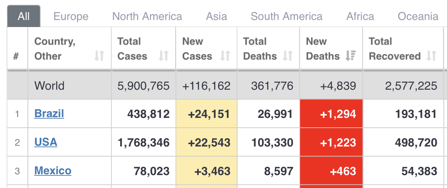This screenshot has height=188, width=447.
Task: Click the Total Recovered header label
Action: 394,49
